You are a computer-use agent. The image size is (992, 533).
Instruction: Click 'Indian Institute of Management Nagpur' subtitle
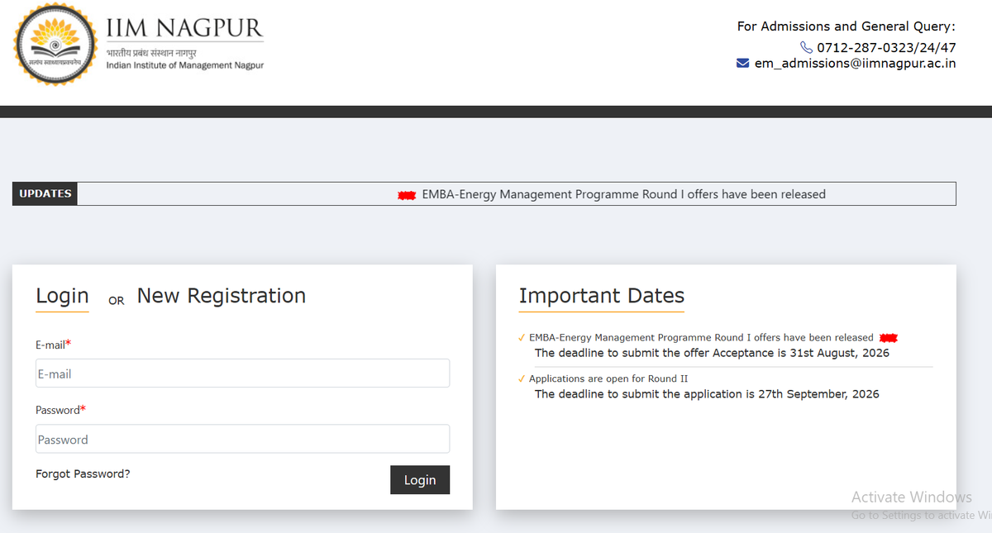click(185, 65)
